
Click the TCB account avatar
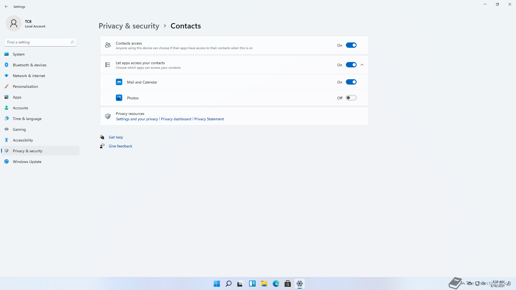click(x=14, y=24)
